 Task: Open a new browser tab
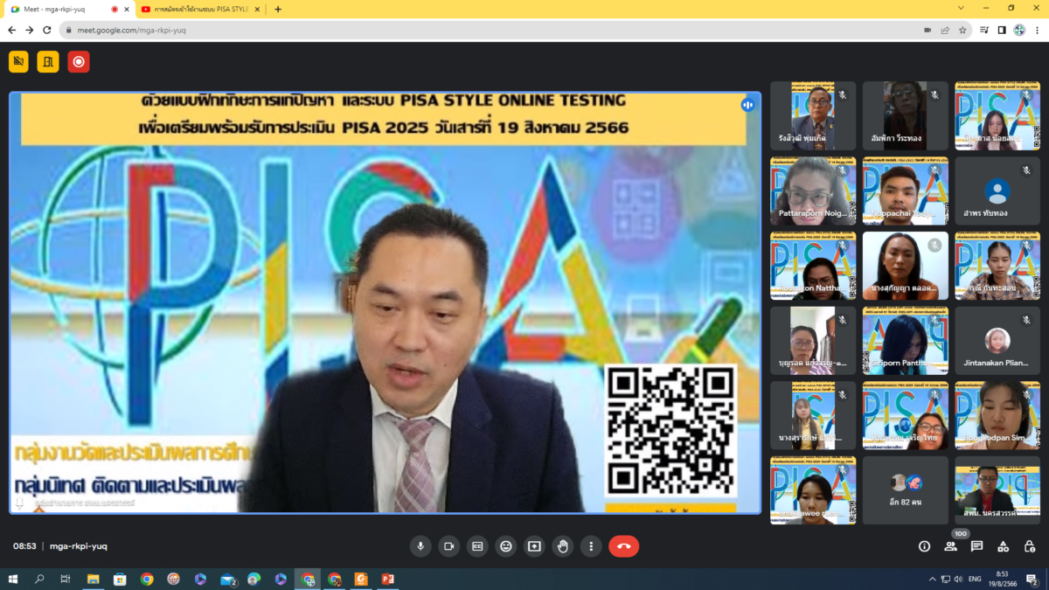[278, 9]
